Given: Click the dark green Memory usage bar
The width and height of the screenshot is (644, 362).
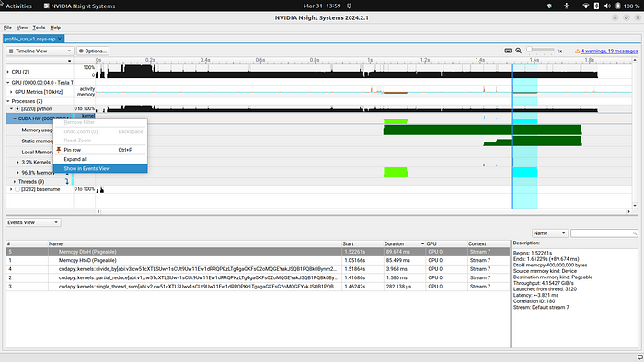Looking at the screenshot, I should 482,130.
